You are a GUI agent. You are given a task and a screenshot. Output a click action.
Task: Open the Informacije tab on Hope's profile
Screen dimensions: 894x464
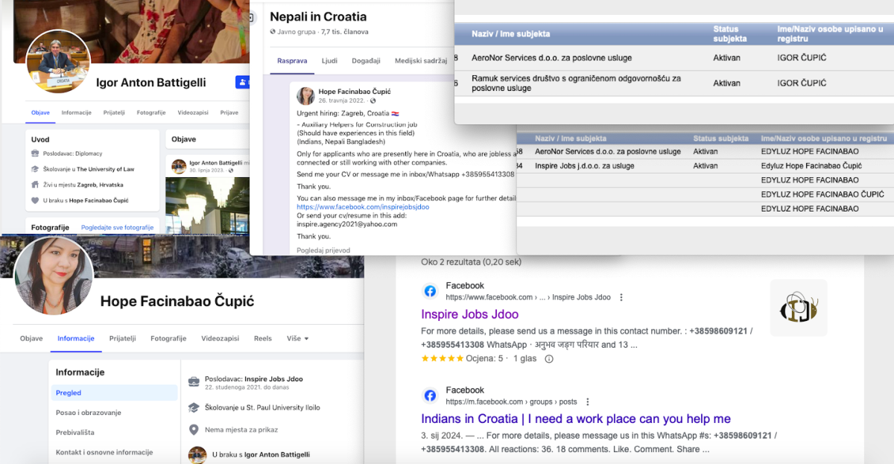coord(76,338)
